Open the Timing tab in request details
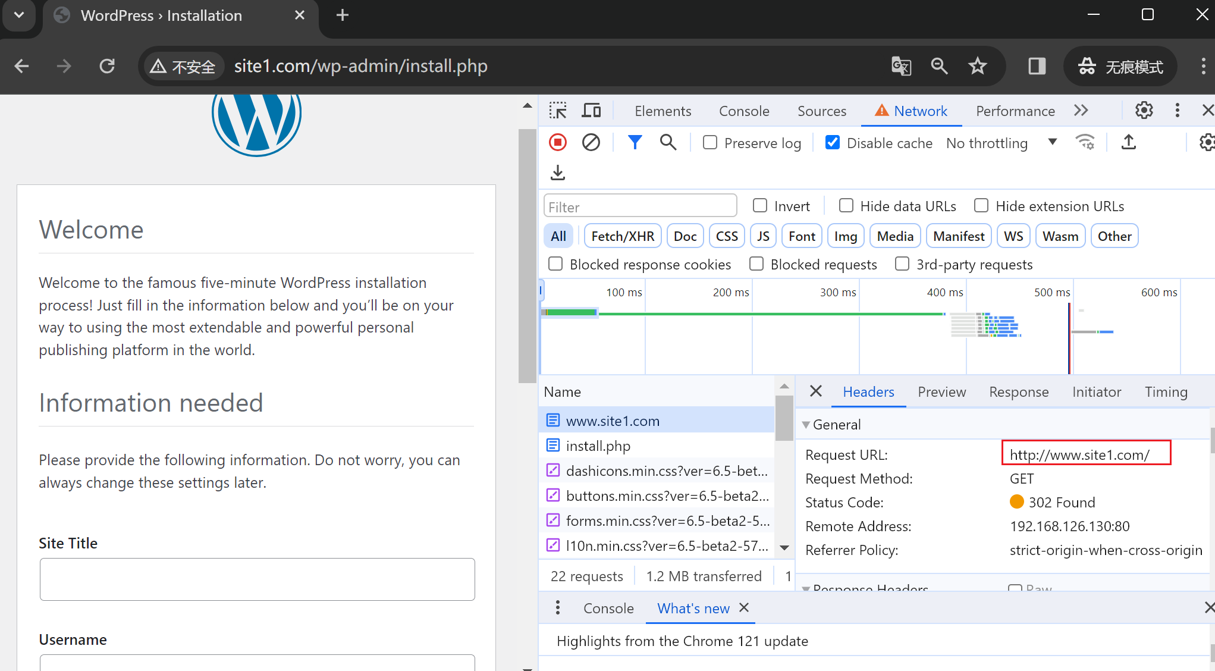The height and width of the screenshot is (671, 1215). pos(1166,392)
